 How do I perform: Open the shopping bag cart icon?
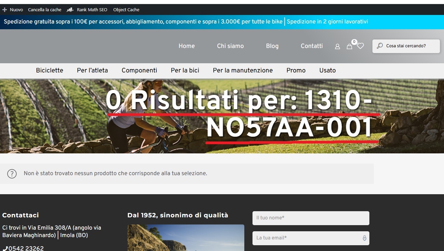(x=349, y=47)
